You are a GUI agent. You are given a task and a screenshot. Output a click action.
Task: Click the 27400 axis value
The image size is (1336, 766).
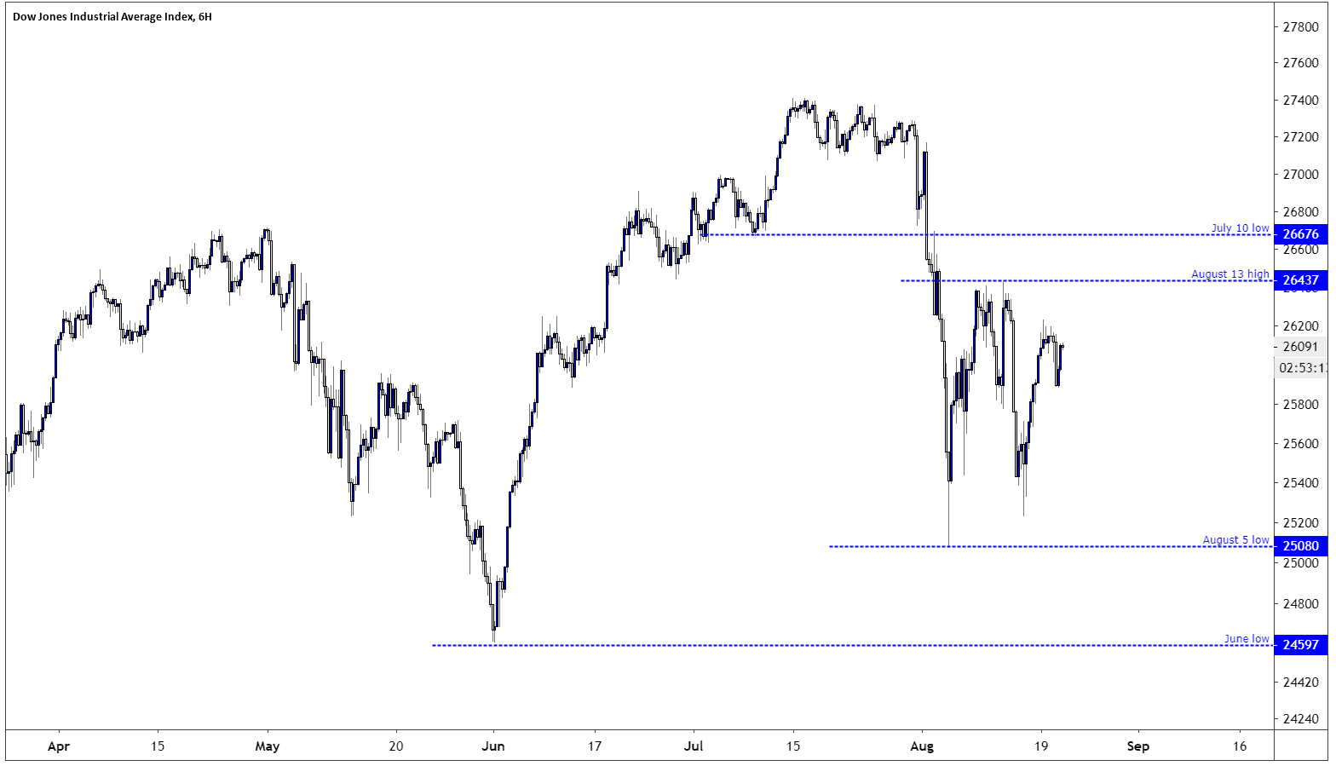click(x=1300, y=101)
